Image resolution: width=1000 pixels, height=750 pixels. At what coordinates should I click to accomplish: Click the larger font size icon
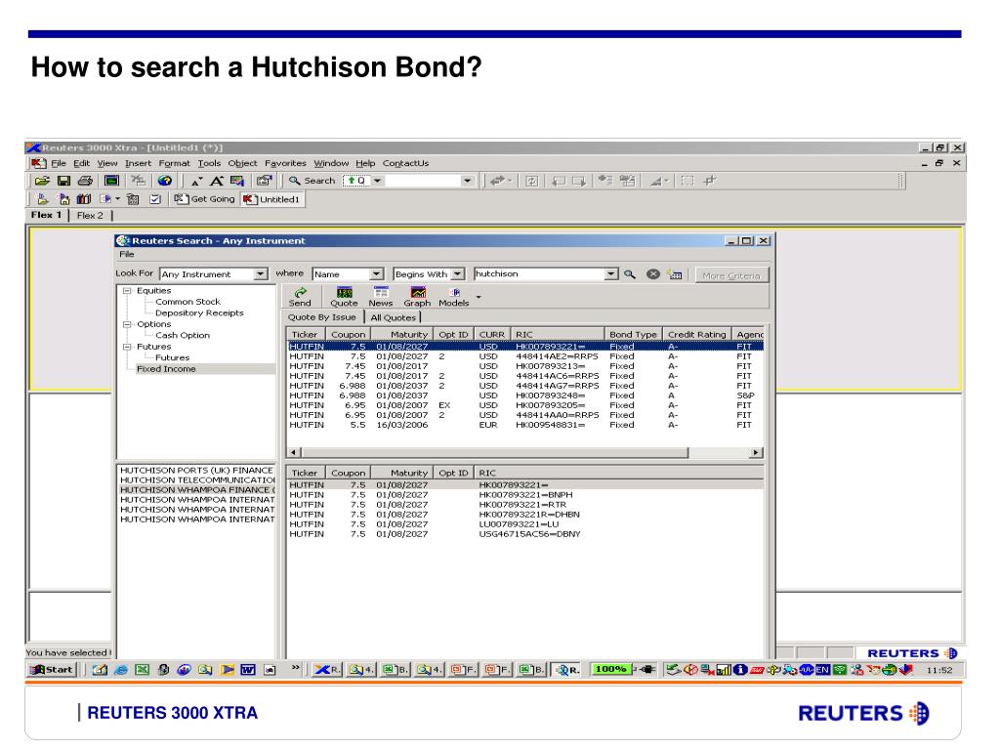(x=217, y=181)
